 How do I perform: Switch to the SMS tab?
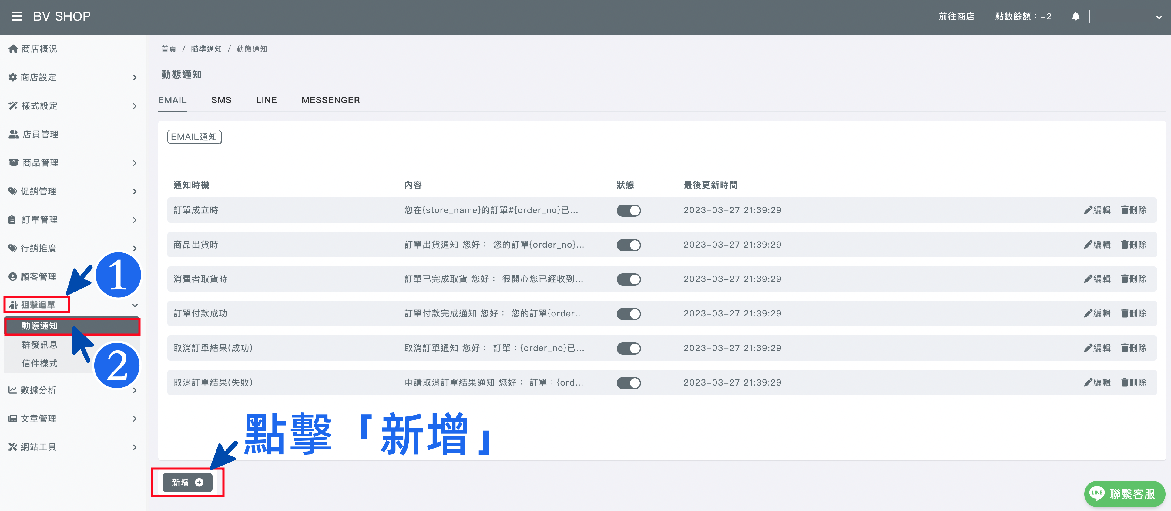221,100
